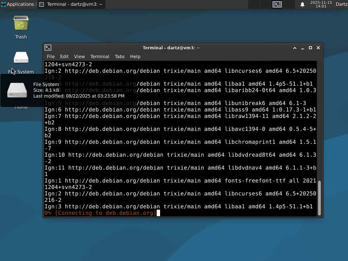The image size is (348, 261).
Task: Click the Ign:6 libass9 line
Action: pyautogui.click(x=180, y=110)
